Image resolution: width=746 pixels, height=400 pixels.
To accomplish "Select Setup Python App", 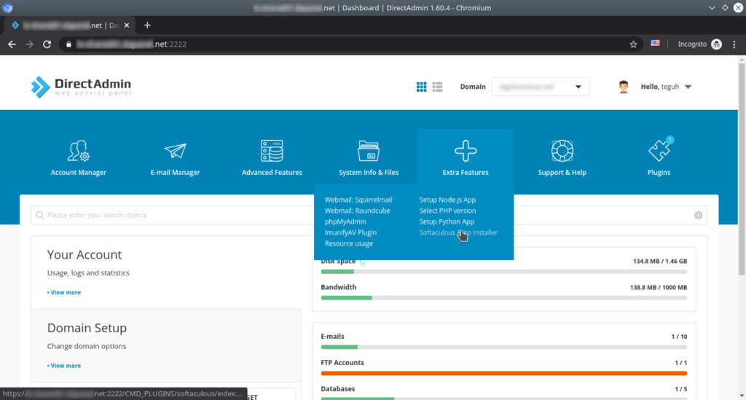I will tap(447, 221).
